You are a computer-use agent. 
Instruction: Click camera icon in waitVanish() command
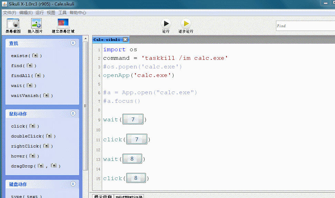47,96
